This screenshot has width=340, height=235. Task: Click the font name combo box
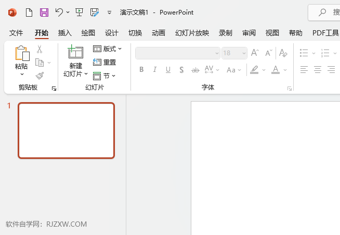click(178, 53)
